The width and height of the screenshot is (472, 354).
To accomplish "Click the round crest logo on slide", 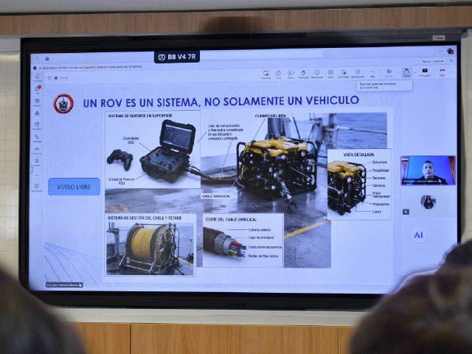I will pos(63,104).
